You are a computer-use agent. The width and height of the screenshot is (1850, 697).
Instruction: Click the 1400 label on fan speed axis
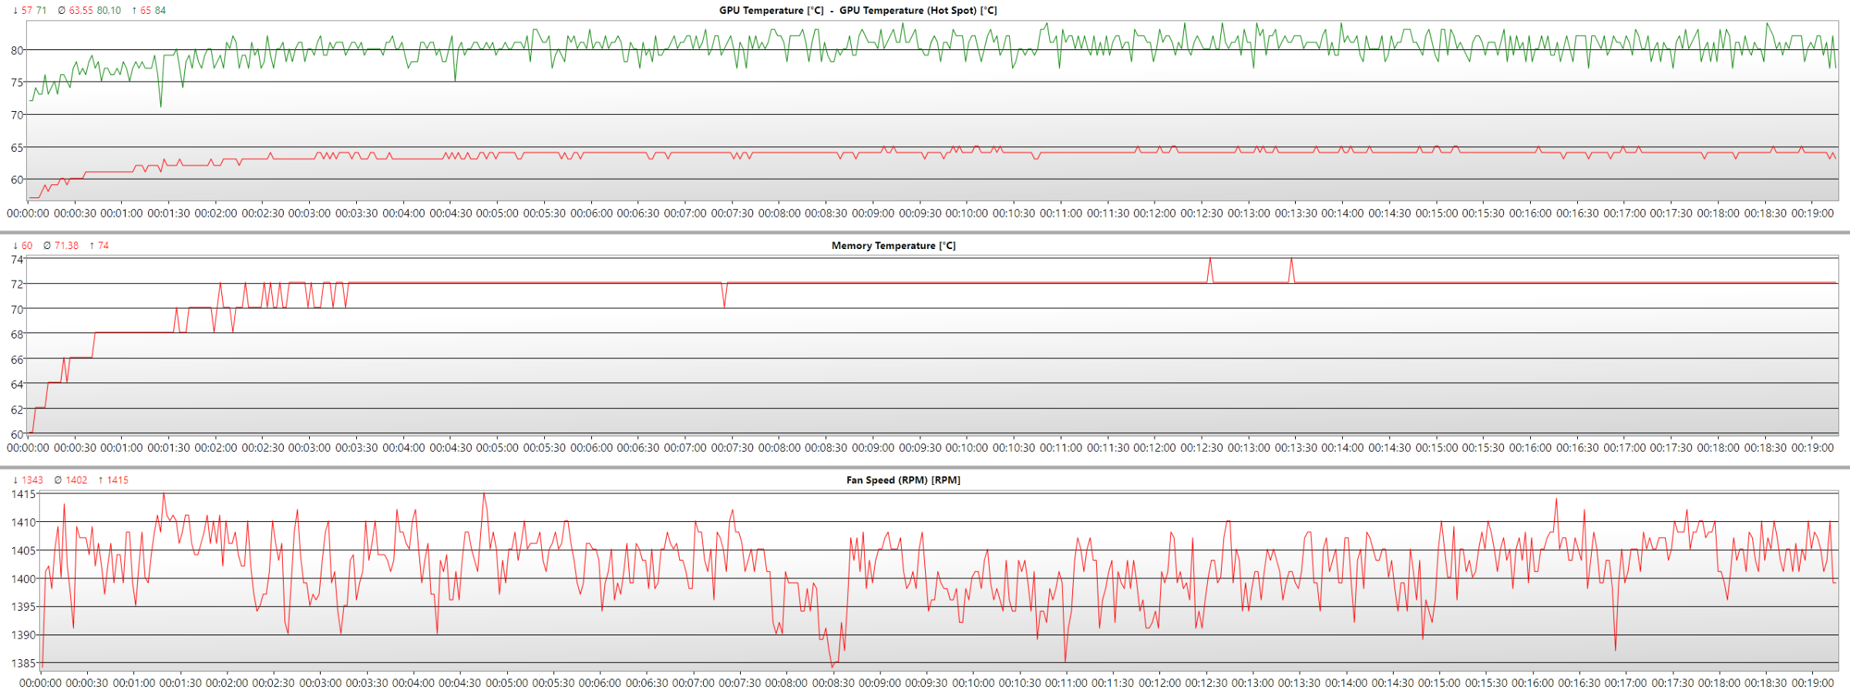tap(23, 579)
